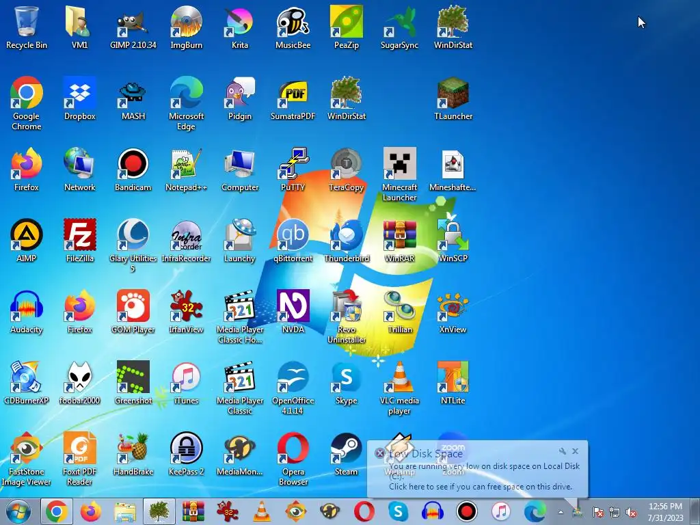
Task: Click the WinDirStat taskbar button
Action: pyautogui.click(x=159, y=511)
